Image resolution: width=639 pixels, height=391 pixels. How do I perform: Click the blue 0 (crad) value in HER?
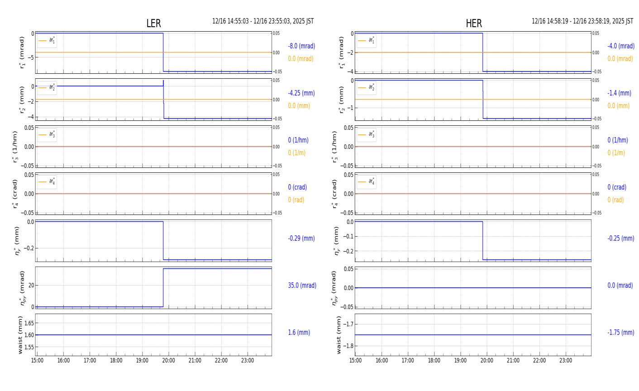[x=617, y=187]
